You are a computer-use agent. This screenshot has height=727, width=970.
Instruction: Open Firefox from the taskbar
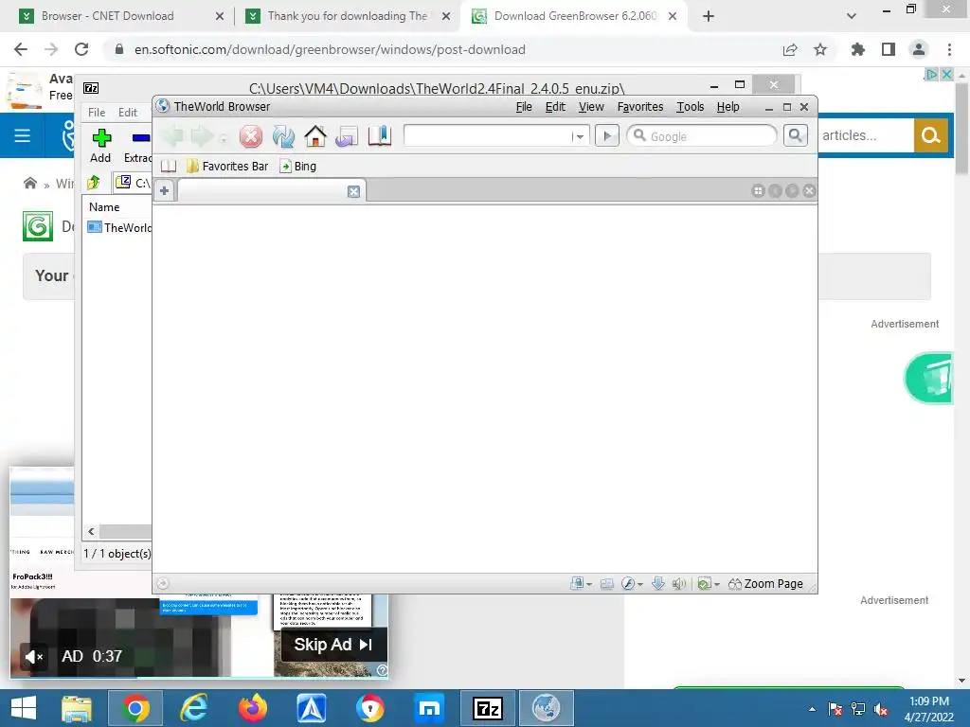point(252,708)
